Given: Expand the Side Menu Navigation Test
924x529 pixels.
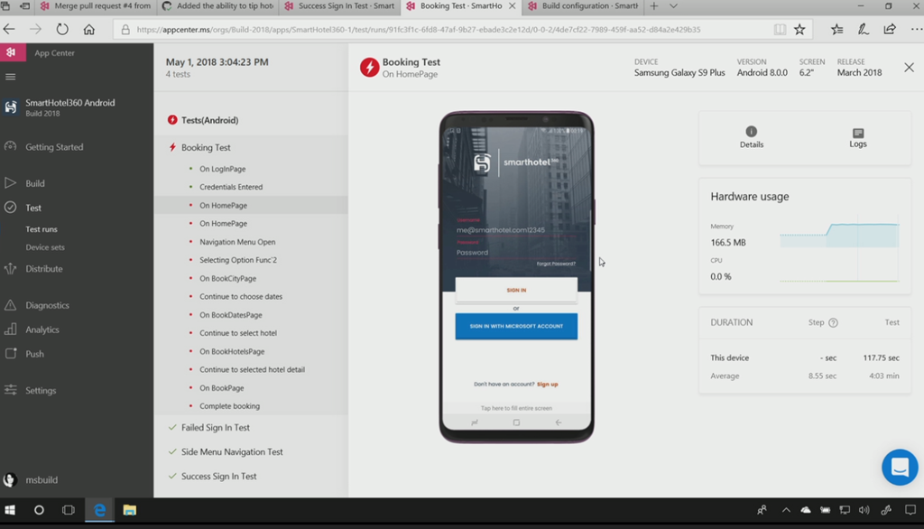Looking at the screenshot, I should tap(232, 451).
